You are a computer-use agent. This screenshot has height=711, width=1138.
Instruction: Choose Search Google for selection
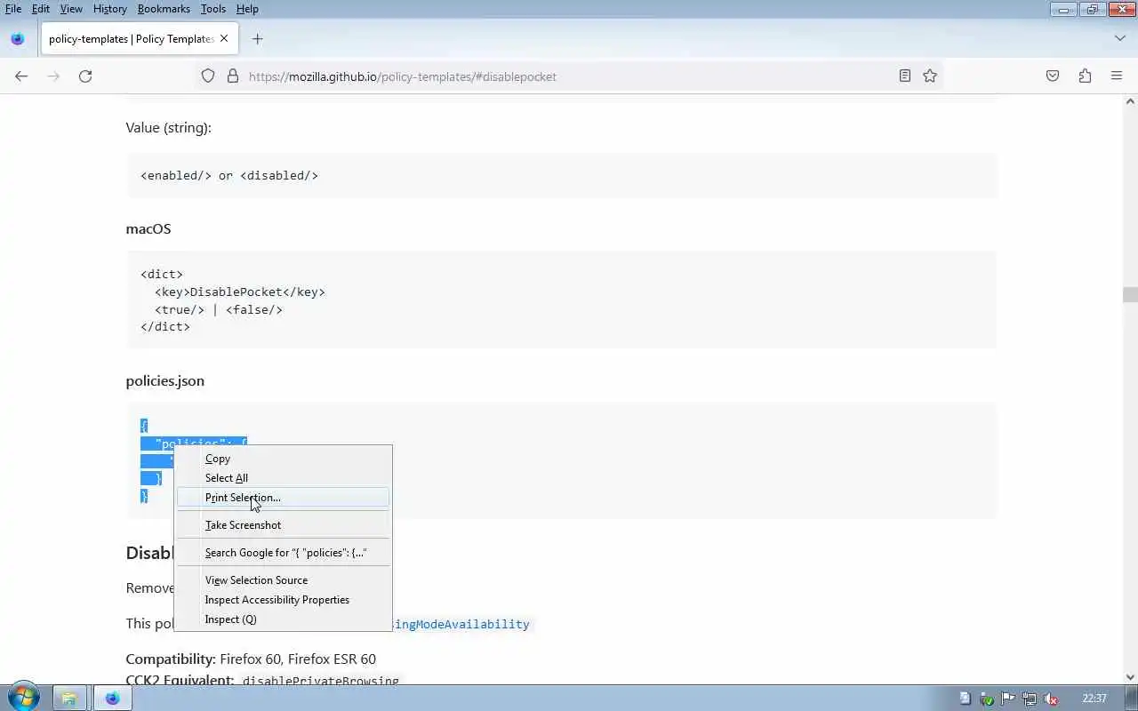(x=283, y=553)
